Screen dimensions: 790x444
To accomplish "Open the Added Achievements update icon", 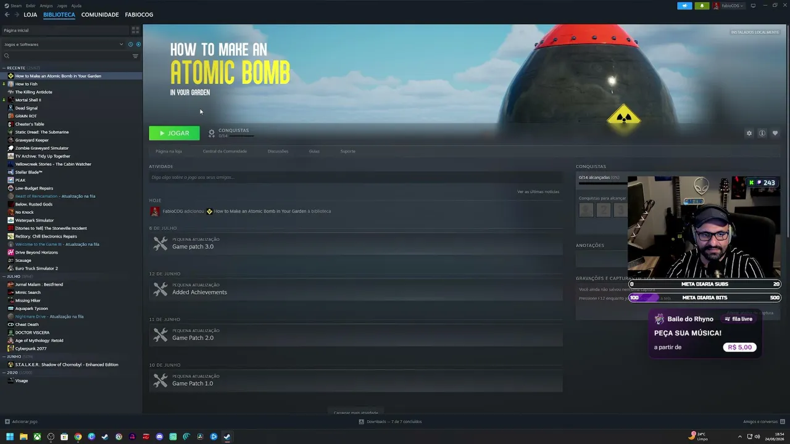I will [x=160, y=290].
